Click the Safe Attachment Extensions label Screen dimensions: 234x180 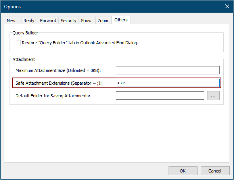pyautogui.click(x=59, y=83)
